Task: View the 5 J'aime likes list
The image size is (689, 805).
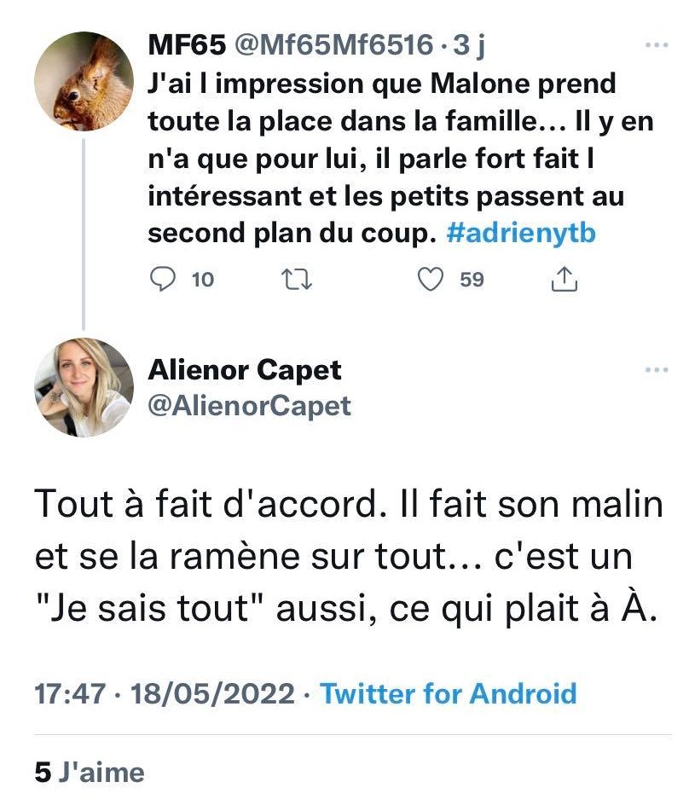Action: 90,772
